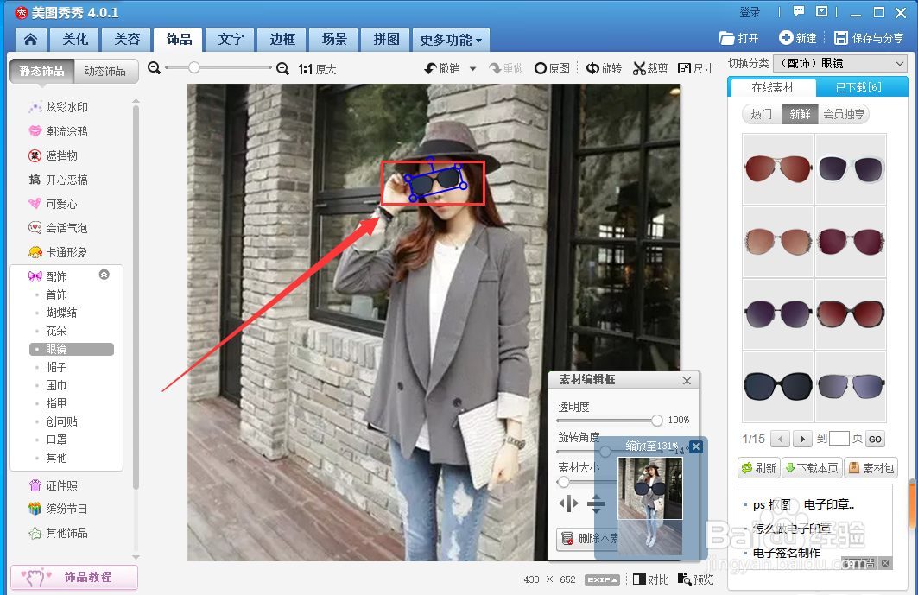
Task: Go to next material page arrow
Action: point(802,439)
